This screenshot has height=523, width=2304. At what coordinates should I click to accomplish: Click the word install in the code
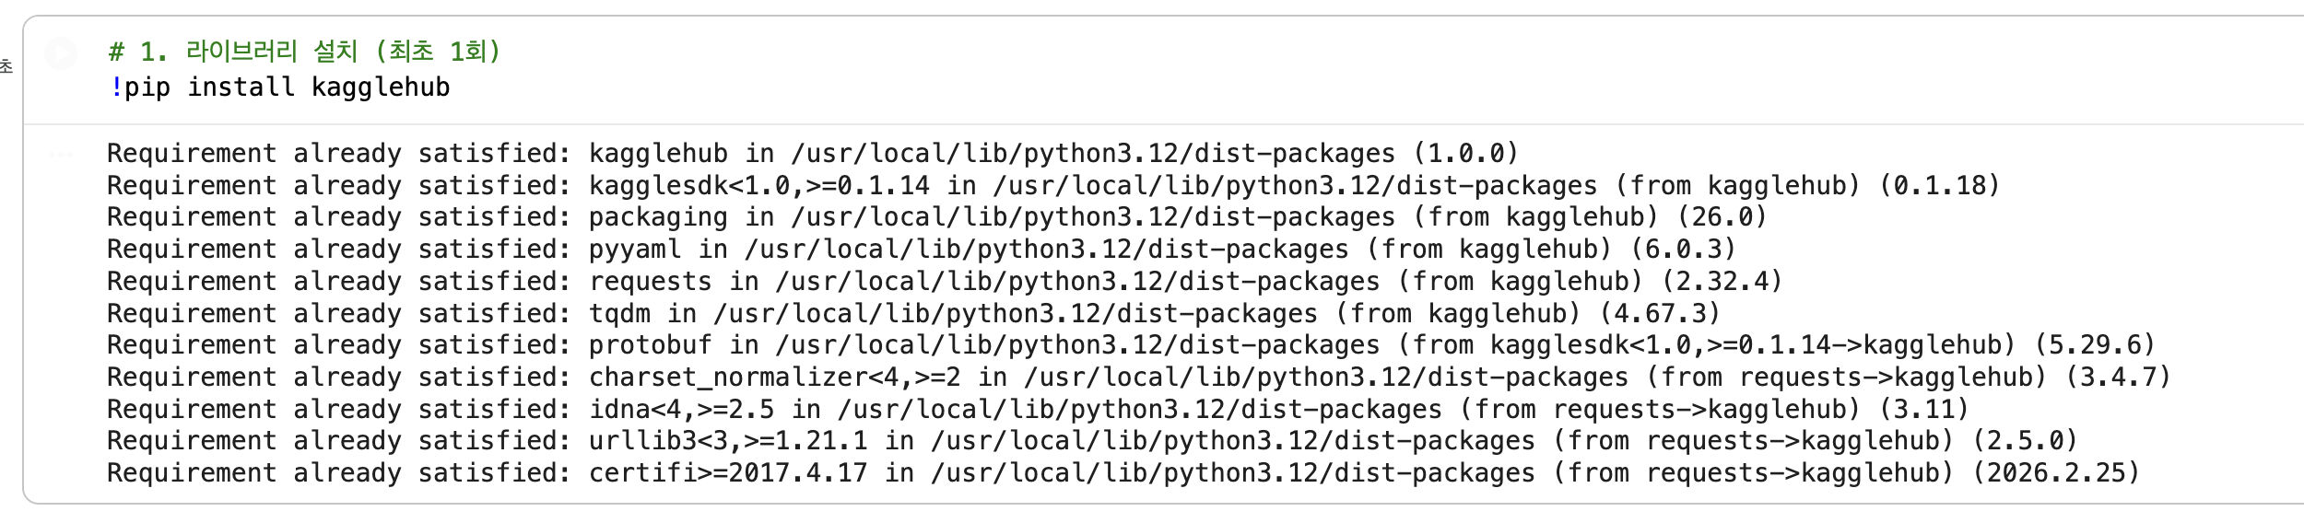point(241,87)
